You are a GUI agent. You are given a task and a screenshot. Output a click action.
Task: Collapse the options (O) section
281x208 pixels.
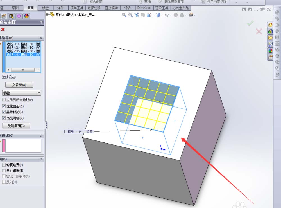(41, 159)
